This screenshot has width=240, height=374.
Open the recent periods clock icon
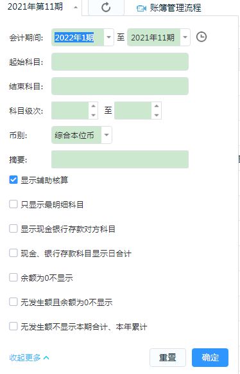click(x=201, y=37)
